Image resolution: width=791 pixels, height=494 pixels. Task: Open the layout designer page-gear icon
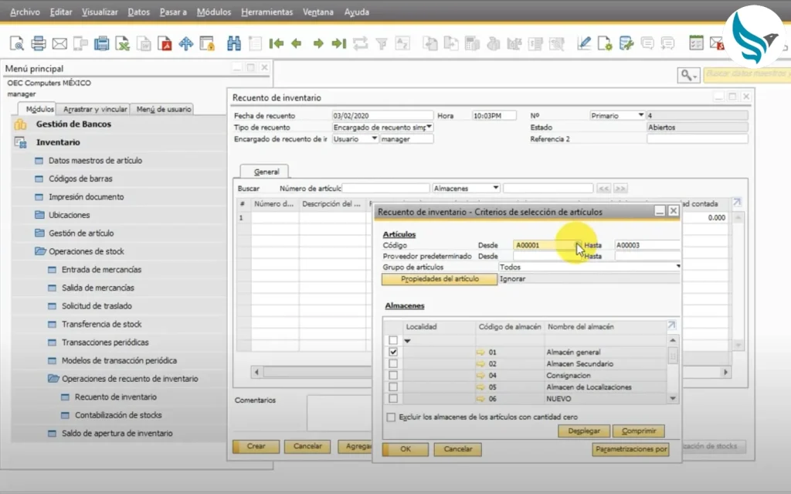tap(605, 43)
